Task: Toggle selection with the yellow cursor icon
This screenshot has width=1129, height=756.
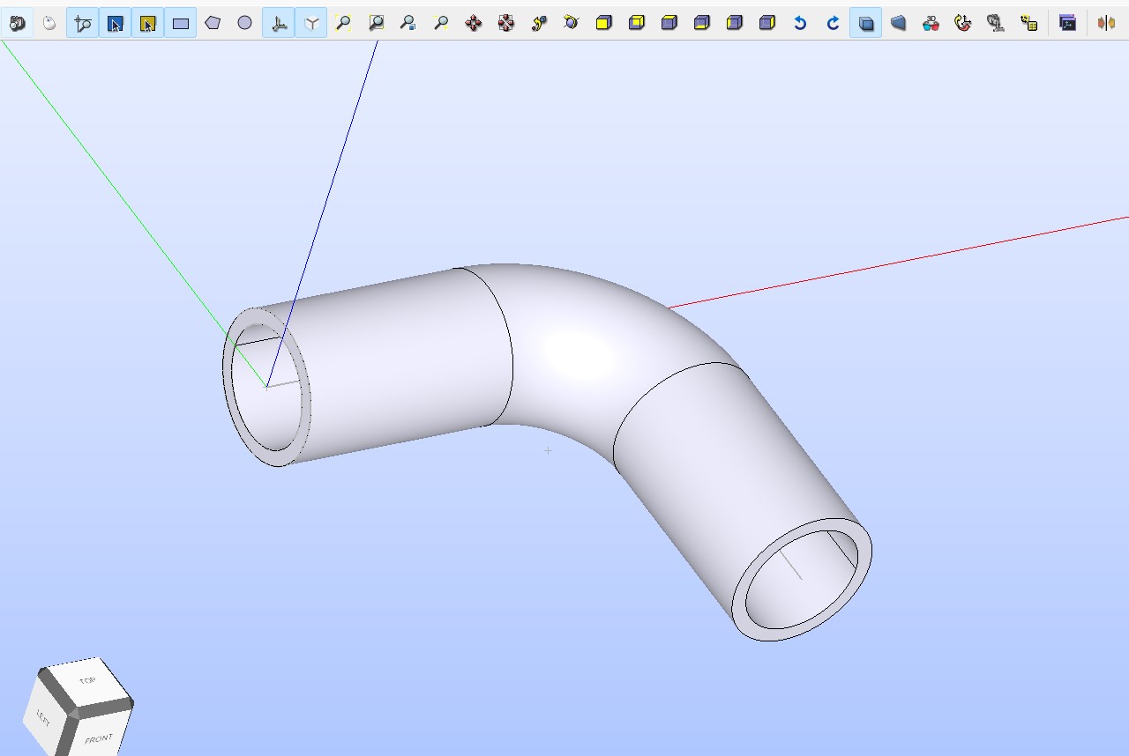Action: click(147, 23)
